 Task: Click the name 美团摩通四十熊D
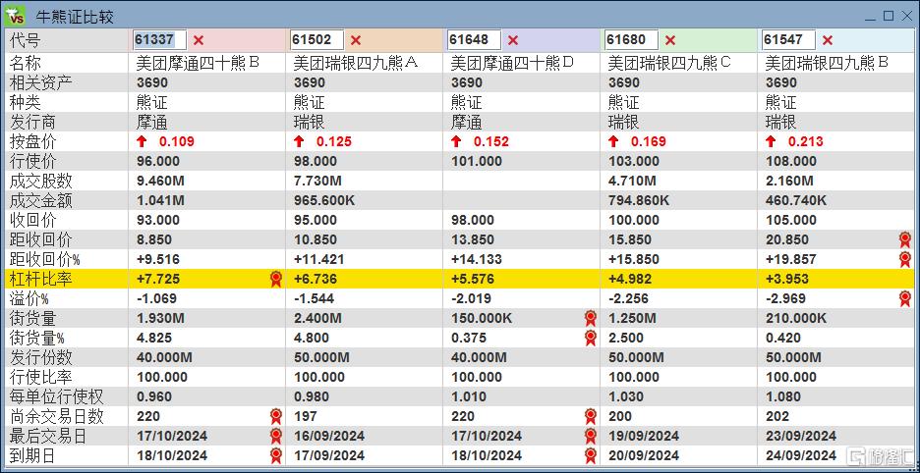(513, 63)
